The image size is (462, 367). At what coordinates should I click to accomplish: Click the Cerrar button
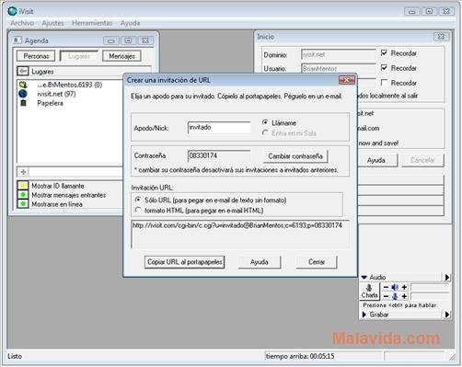click(317, 262)
